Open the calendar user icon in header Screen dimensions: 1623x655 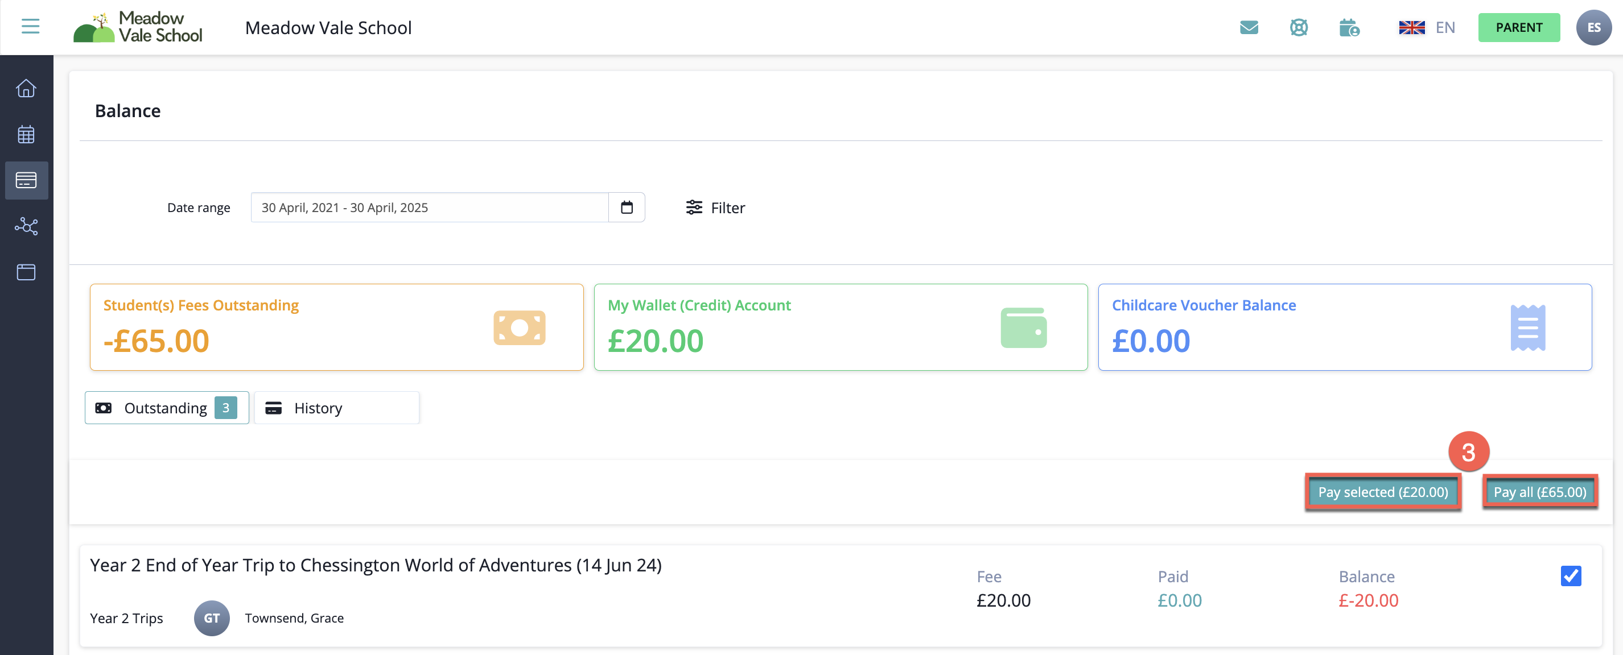[1348, 28]
